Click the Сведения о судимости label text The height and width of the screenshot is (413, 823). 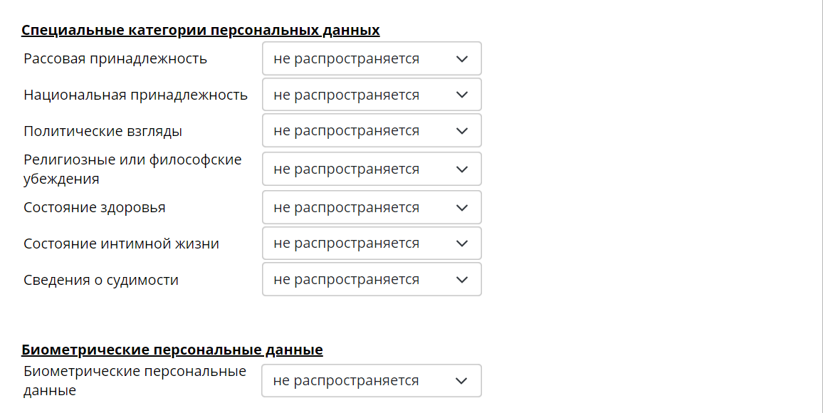coord(100,280)
